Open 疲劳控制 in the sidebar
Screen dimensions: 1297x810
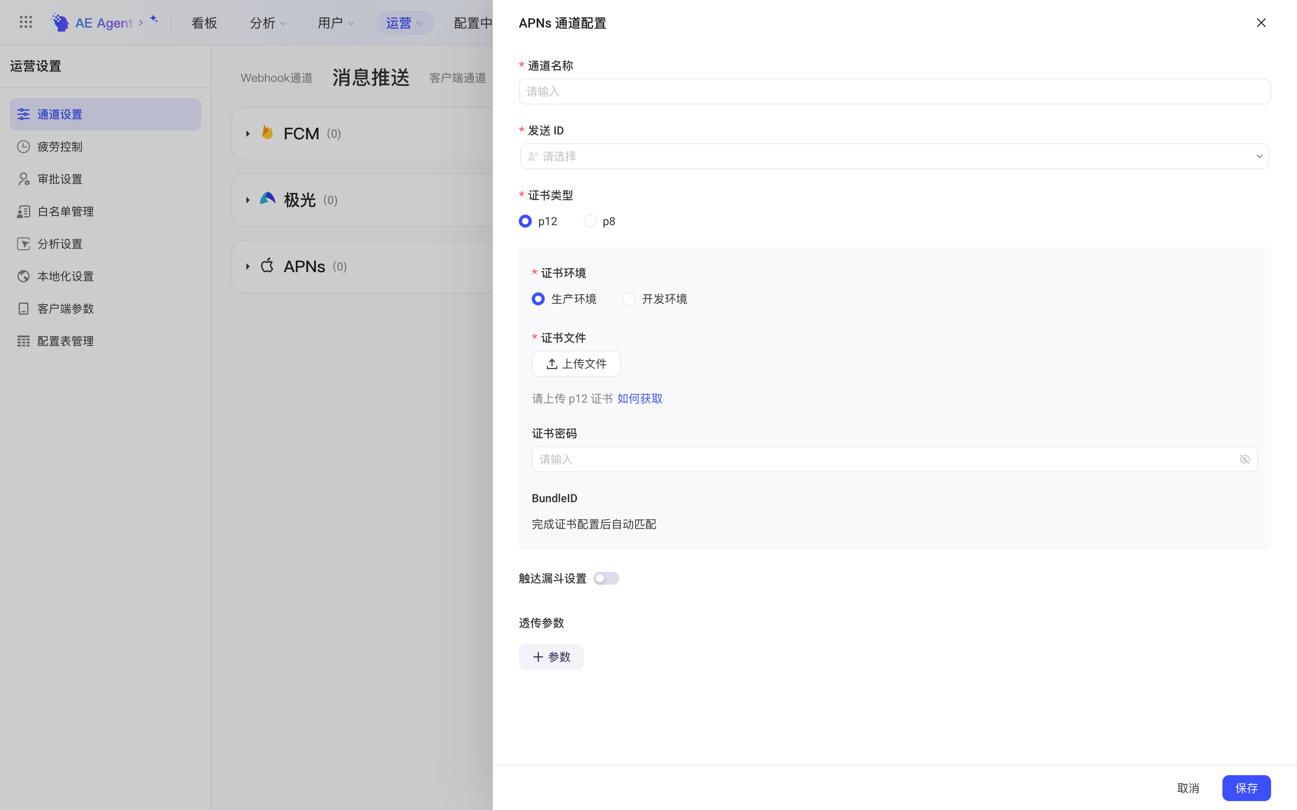tap(105, 147)
